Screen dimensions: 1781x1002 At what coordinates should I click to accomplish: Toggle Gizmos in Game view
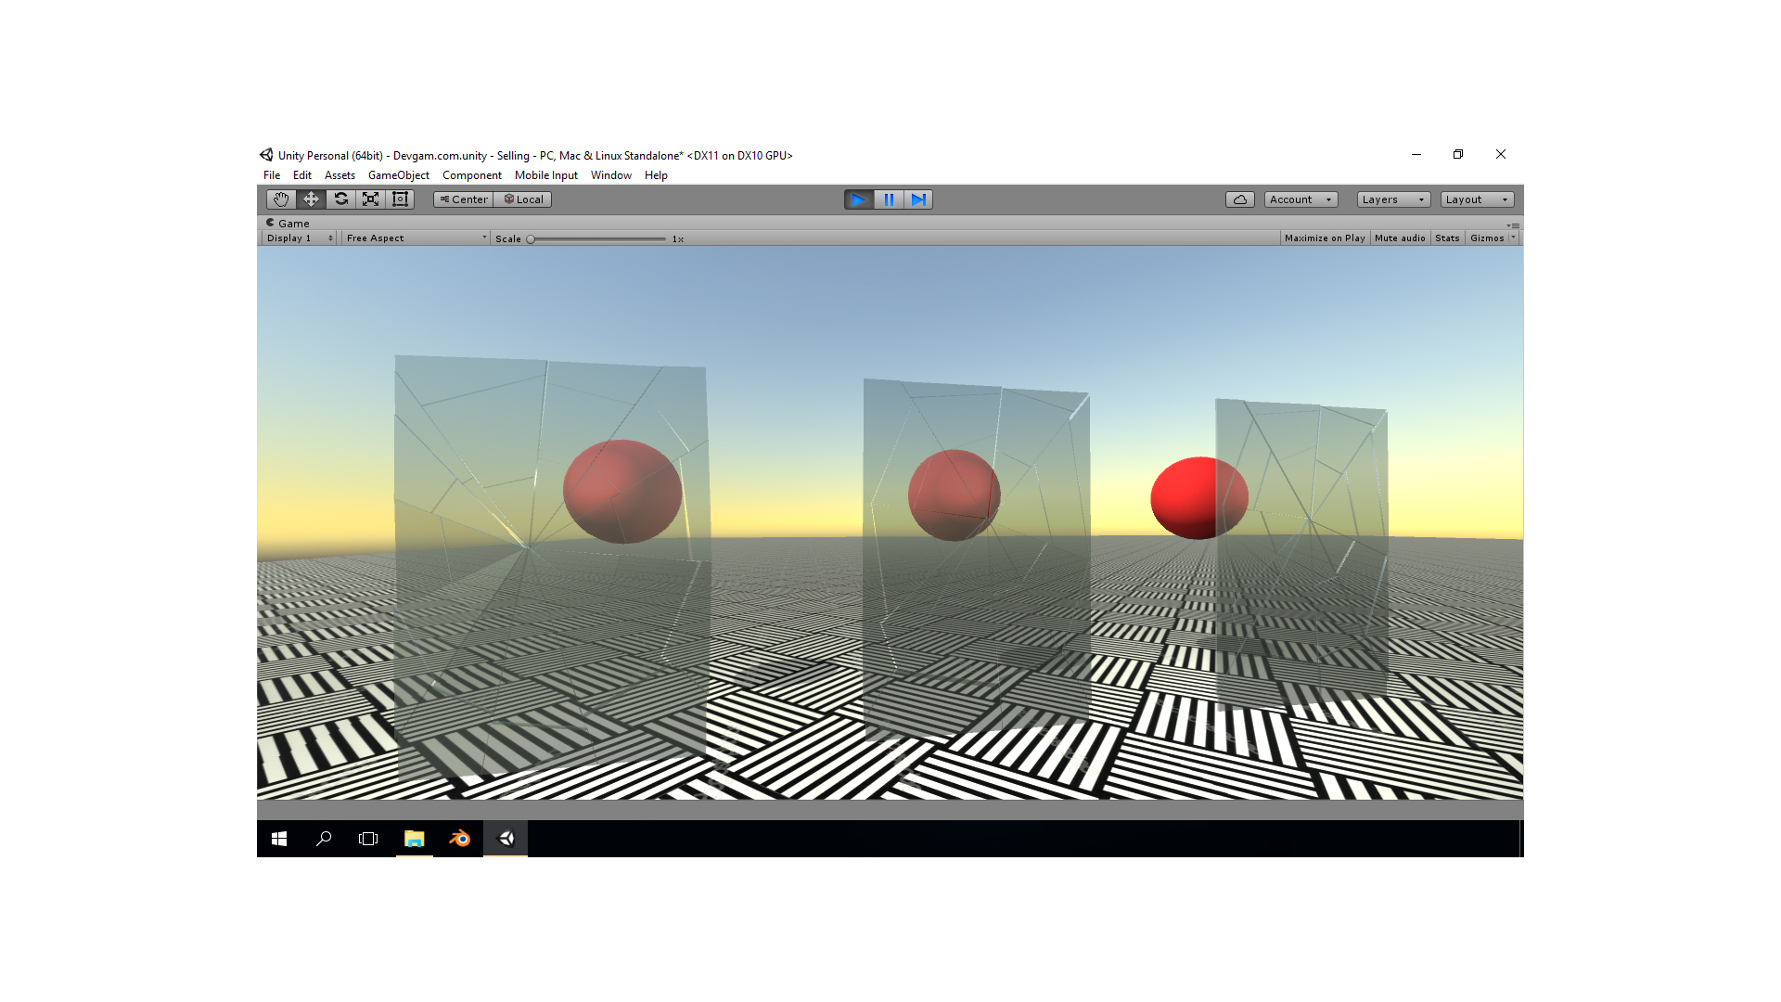click(1487, 238)
